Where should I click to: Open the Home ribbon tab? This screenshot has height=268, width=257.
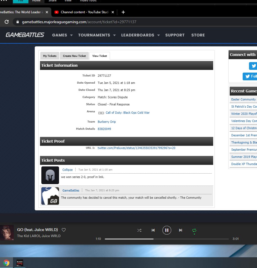click(36, 1)
